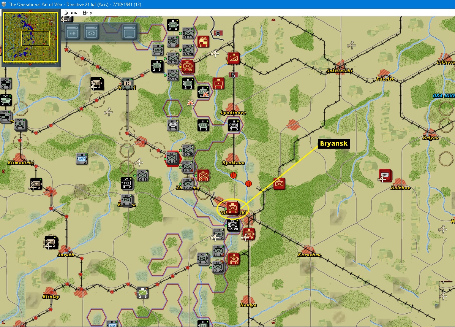Click the Sukhinichi city label
Screen dimensions: 455x327
click(x=340, y=71)
